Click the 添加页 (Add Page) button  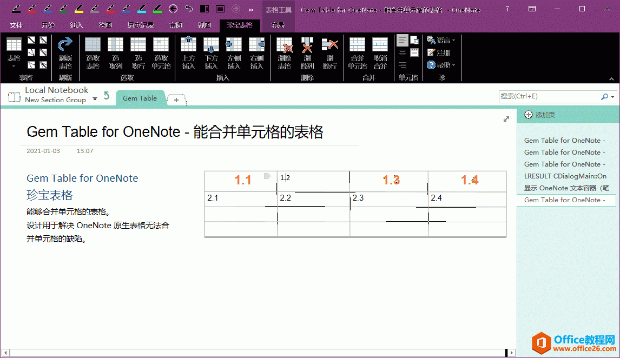click(x=541, y=114)
